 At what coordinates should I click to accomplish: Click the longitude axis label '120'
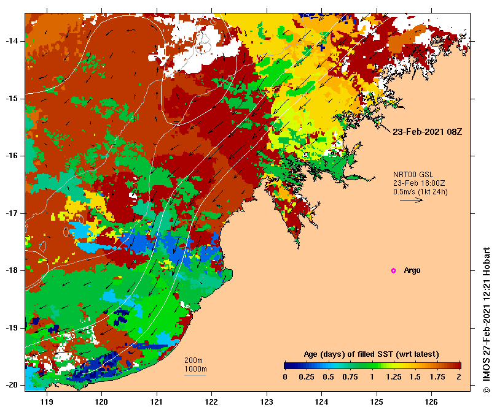pyautogui.click(x=102, y=402)
